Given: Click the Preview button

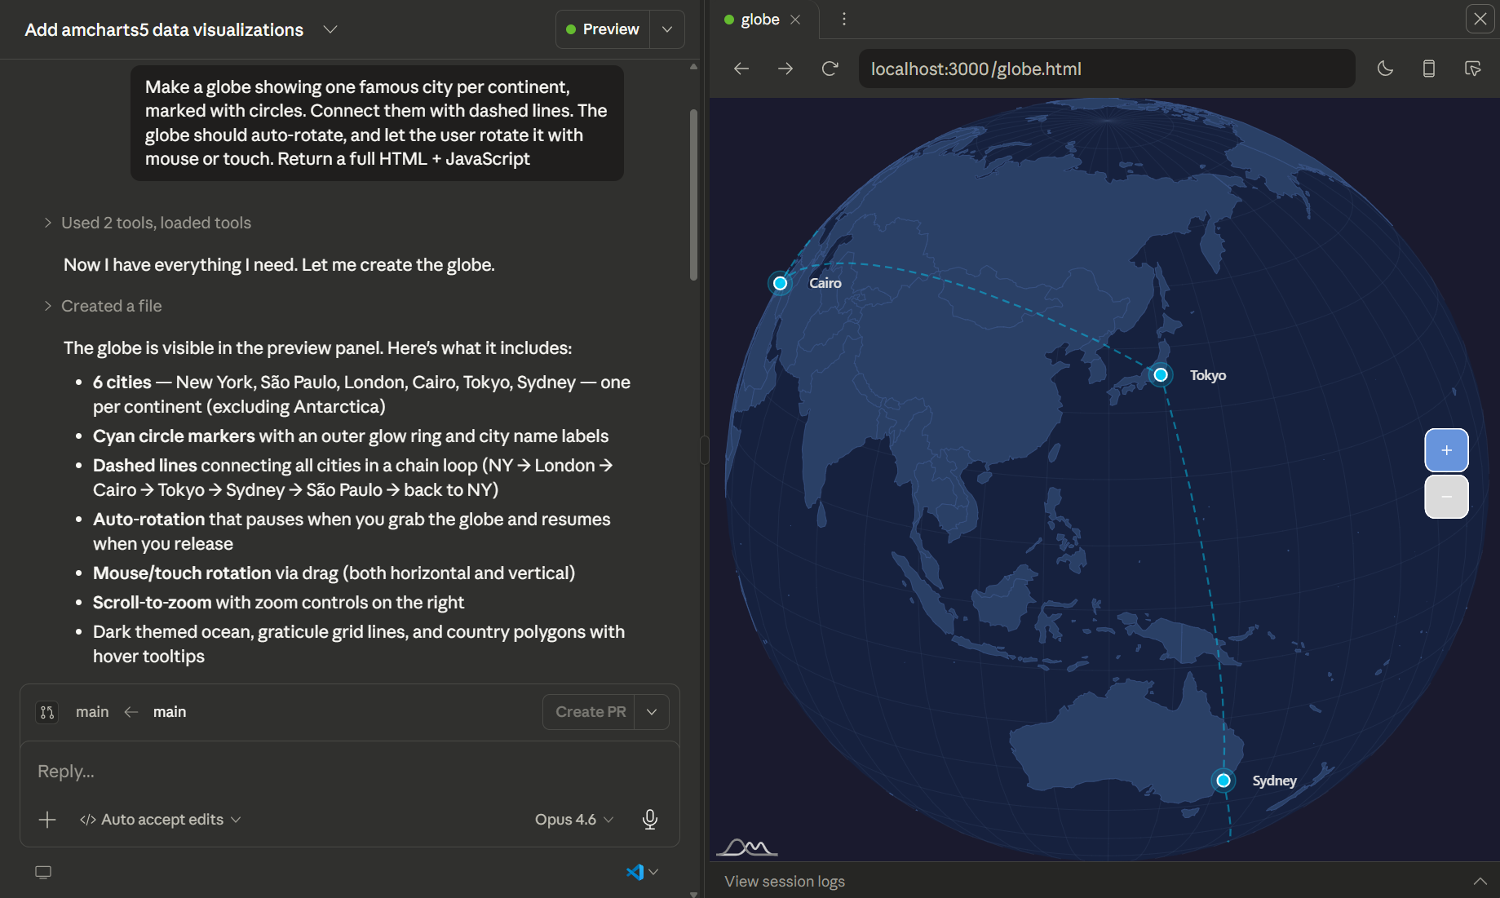Looking at the screenshot, I should [x=603, y=29].
